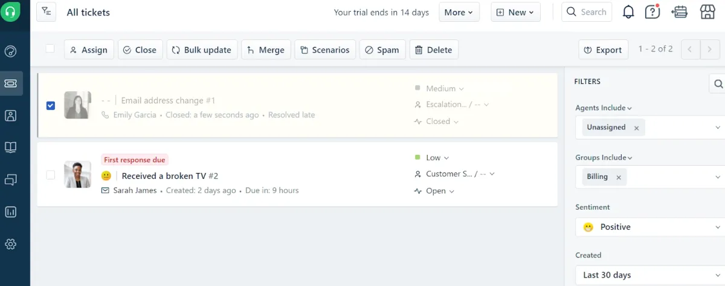
Task: Uncheck the Email address change ticket checkbox
Action: (51, 105)
